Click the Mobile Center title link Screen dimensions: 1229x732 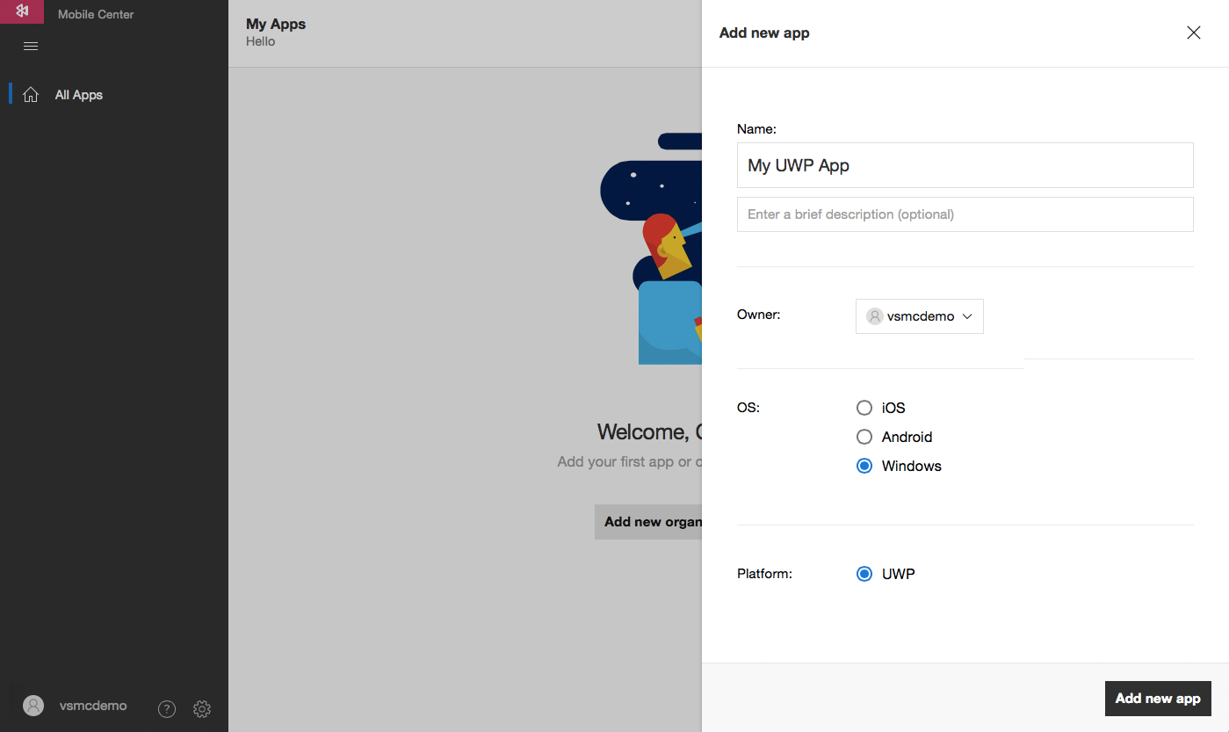(96, 14)
